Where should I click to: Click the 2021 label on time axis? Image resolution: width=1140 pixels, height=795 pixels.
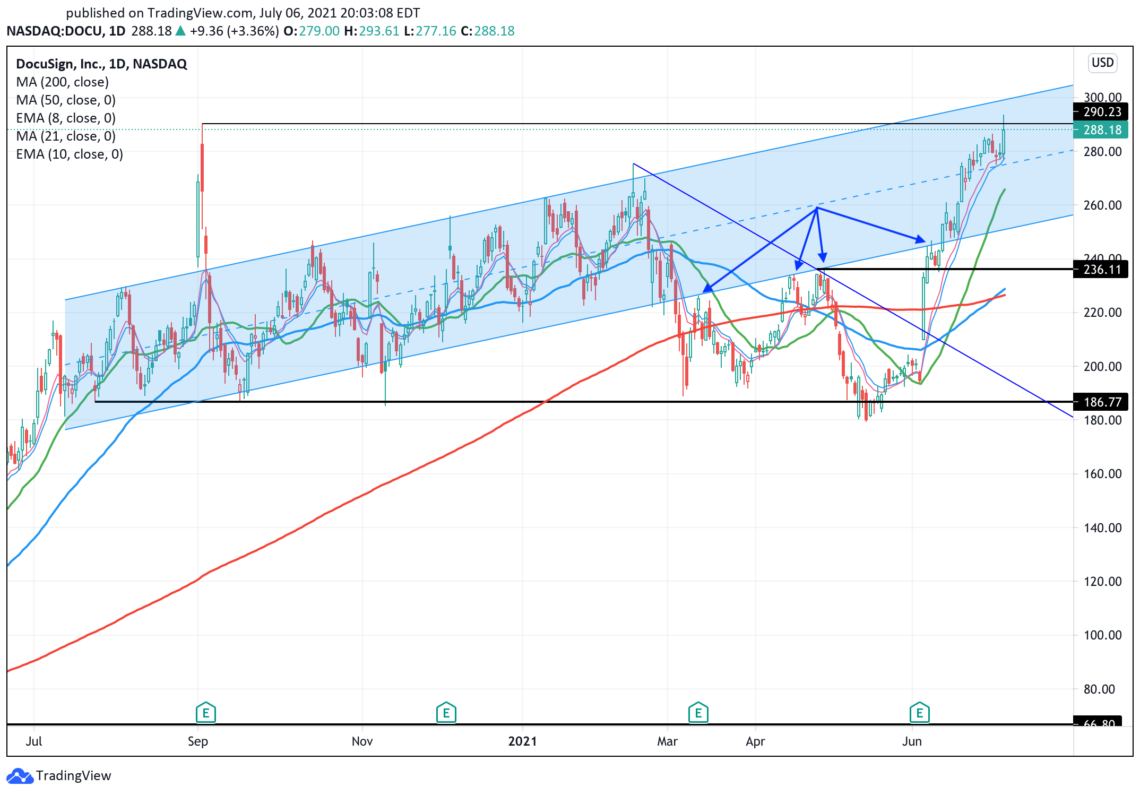(x=522, y=741)
